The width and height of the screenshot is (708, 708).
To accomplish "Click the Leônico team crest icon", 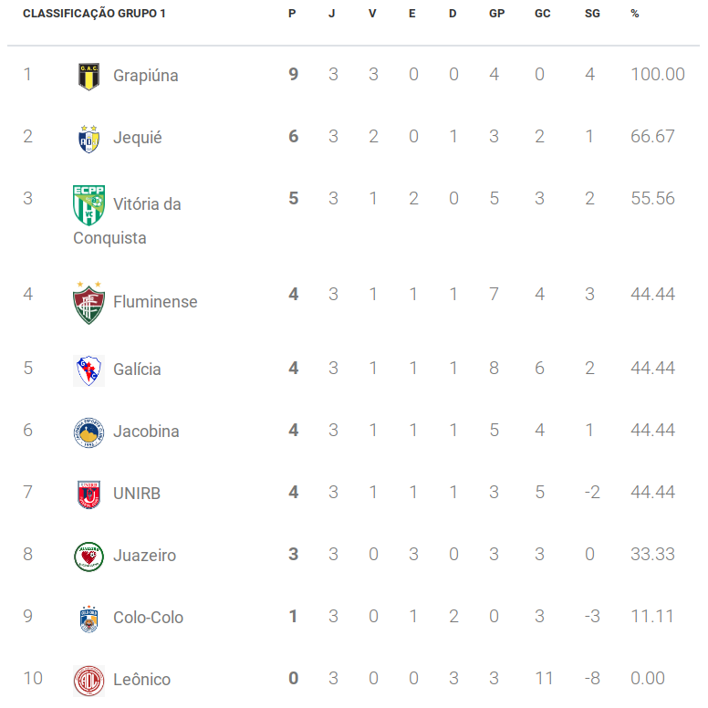I will pyautogui.click(x=88, y=681).
